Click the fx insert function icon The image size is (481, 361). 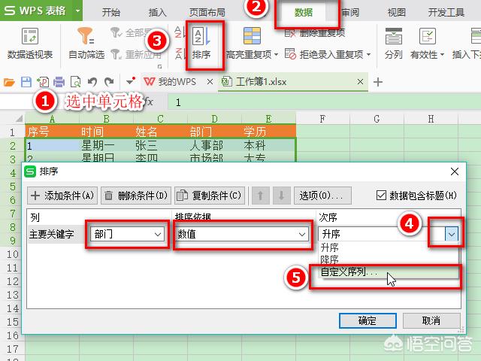(x=149, y=102)
